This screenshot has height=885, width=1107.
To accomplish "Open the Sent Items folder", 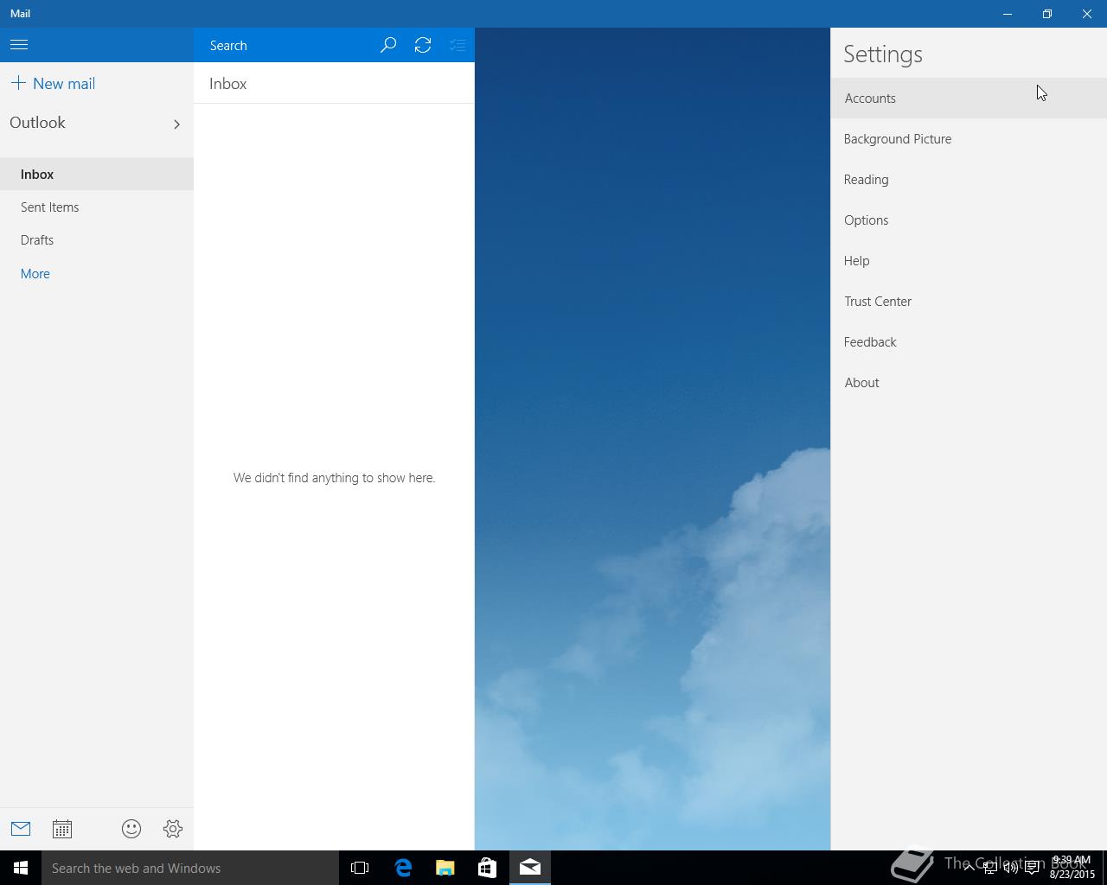I will click(50, 207).
